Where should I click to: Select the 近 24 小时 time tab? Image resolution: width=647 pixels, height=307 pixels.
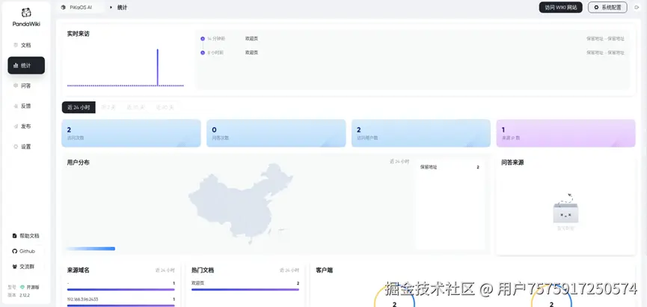pyautogui.click(x=79, y=107)
